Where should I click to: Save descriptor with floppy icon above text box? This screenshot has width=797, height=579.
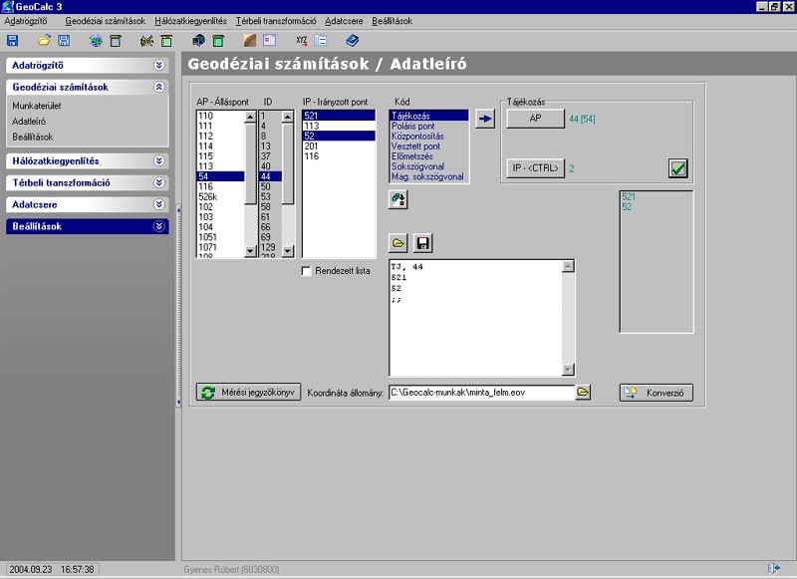(422, 243)
